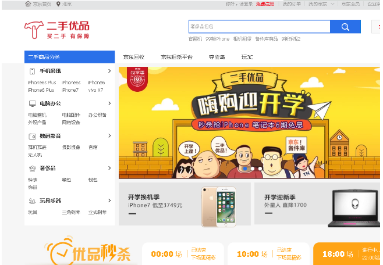
Task: Open the 电脑整机 subcategory link
Action: (x=37, y=115)
